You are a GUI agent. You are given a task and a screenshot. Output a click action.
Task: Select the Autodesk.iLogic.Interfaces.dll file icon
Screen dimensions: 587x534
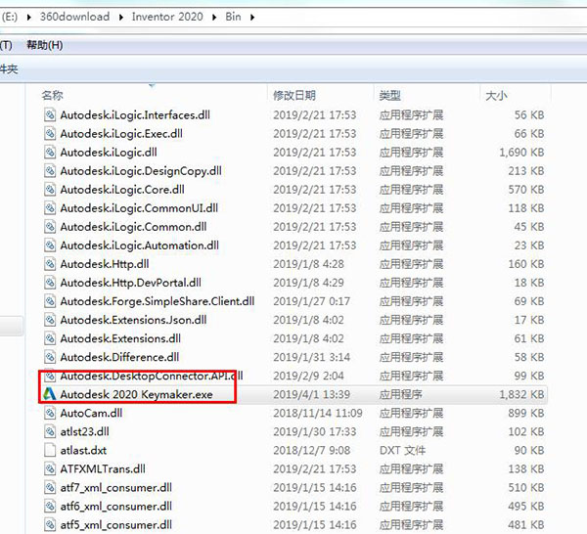tap(50, 114)
